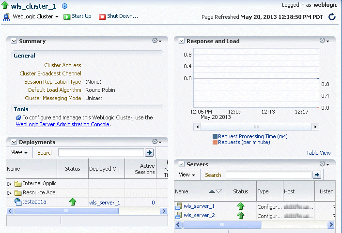Open the WebLogic Cluster menu
The image size is (342, 233).
tap(35, 16)
